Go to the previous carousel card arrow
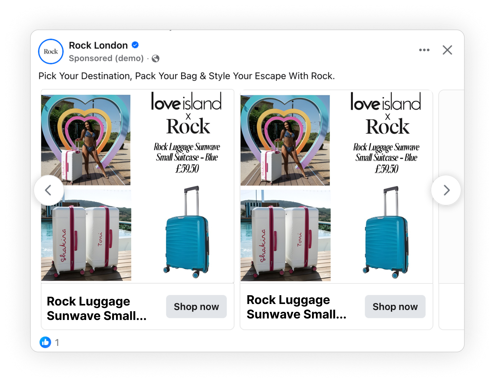This screenshot has height=383, width=495. [x=49, y=190]
